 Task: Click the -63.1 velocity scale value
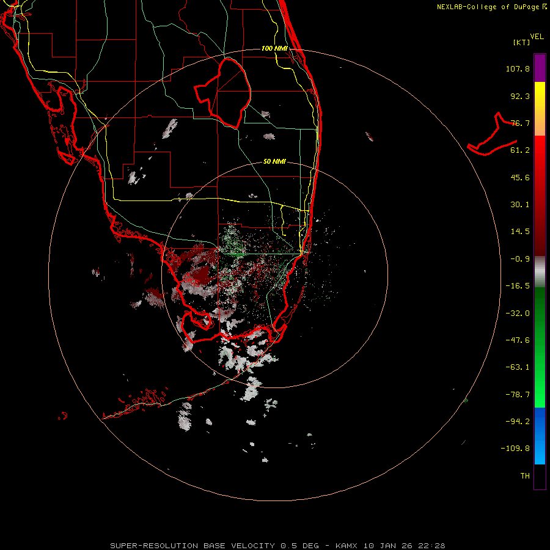coord(518,367)
